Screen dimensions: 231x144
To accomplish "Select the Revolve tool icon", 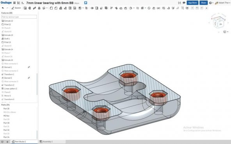I will [x=30, y=8].
